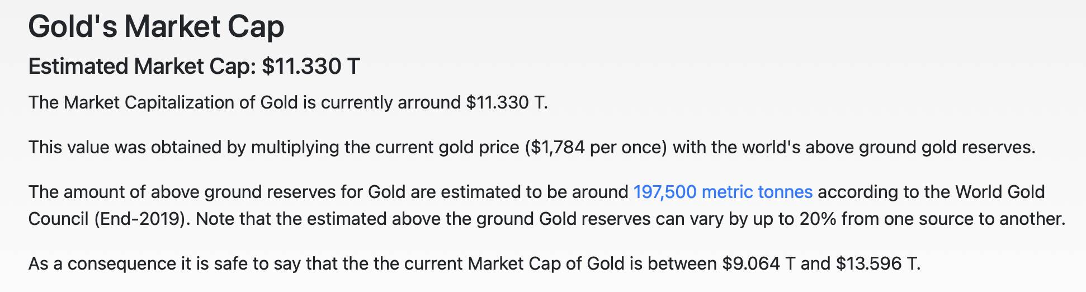The image size is (1086, 292).
Task: Click the "$13.596 T" upper bound value
Action: (876, 263)
